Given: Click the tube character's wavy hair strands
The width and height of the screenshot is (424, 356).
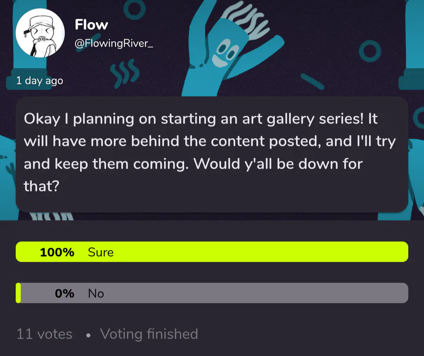Looking at the screenshot, I should (x=246, y=20).
